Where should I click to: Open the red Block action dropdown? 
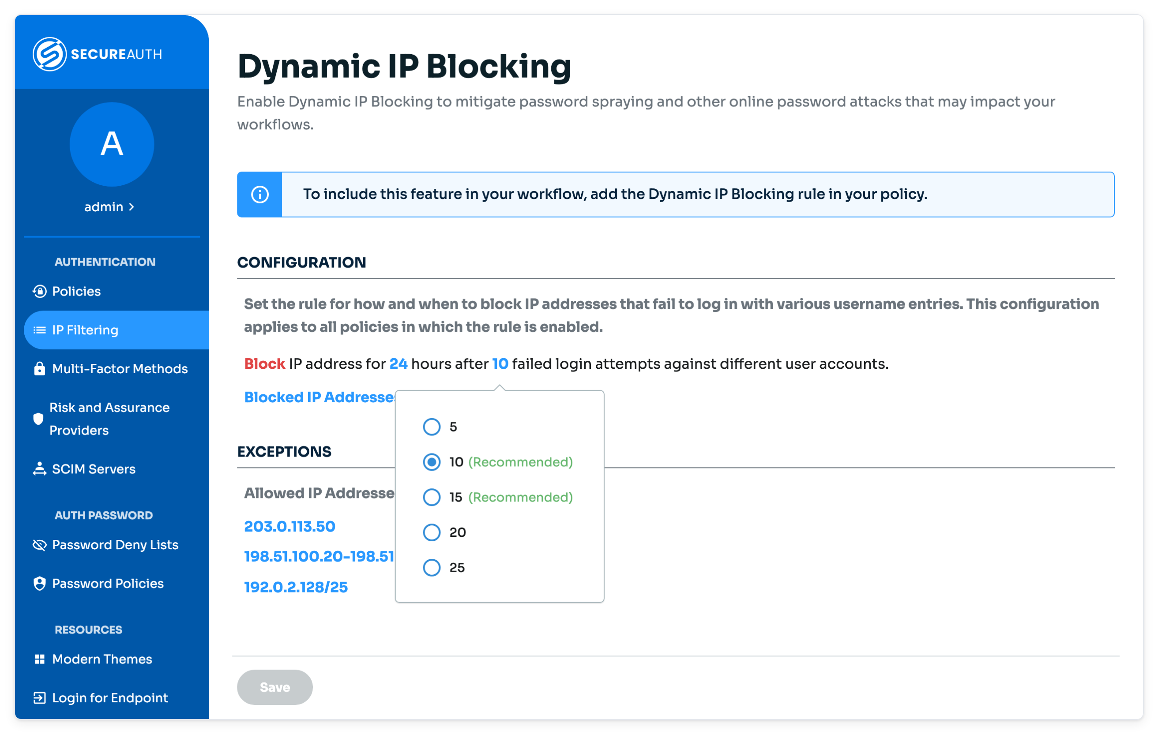(264, 364)
